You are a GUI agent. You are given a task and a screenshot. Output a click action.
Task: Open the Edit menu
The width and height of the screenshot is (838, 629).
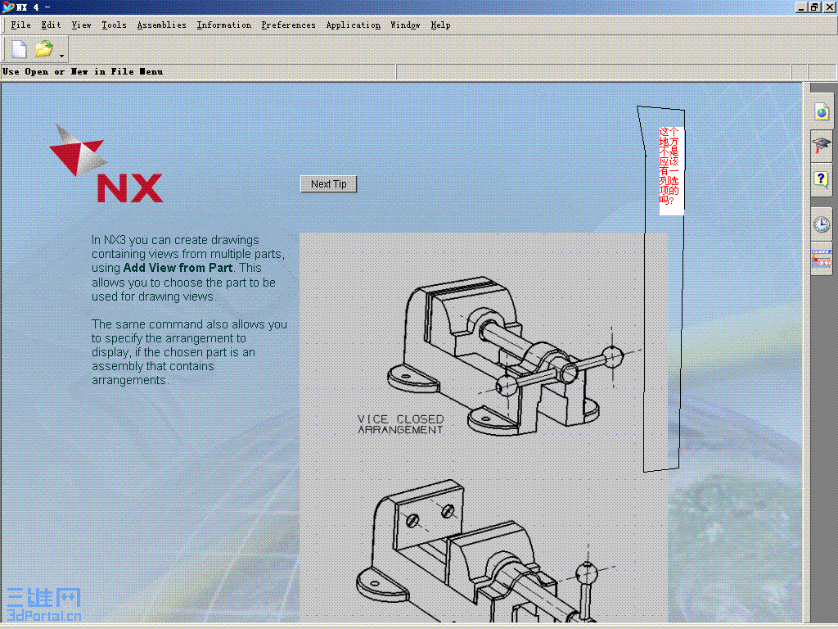coord(52,25)
